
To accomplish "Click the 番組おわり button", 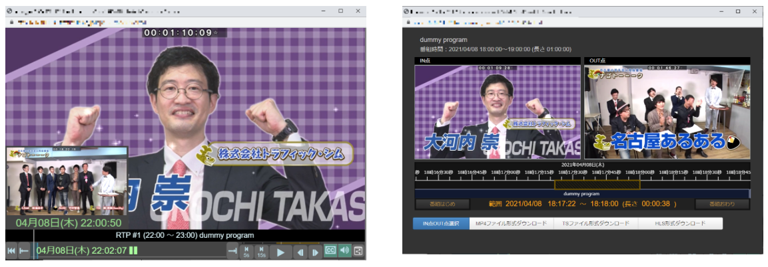I will (x=722, y=204).
